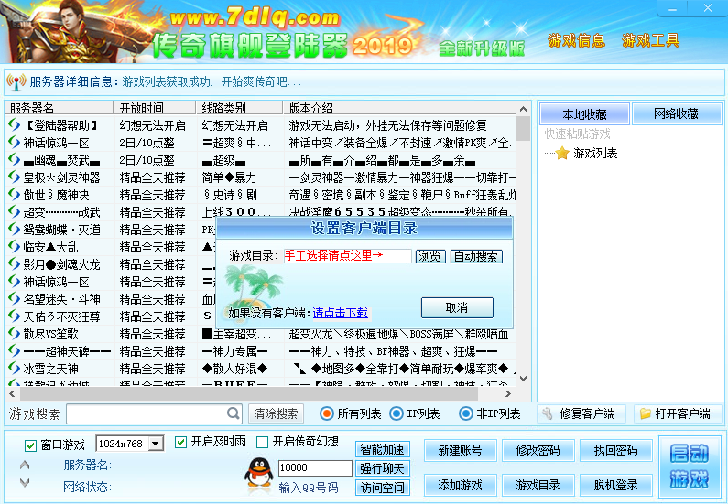728x504 pixels.
Task: Enable the 开启传奇幻想 checkbox
Action: pyautogui.click(x=262, y=442)
